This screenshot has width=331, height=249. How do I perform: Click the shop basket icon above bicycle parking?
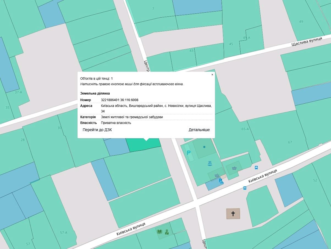pyautogui.click(x=217, y=175)
